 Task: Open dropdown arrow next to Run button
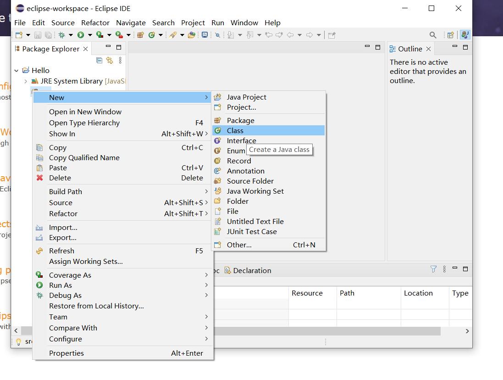click(x=90, y=35)
